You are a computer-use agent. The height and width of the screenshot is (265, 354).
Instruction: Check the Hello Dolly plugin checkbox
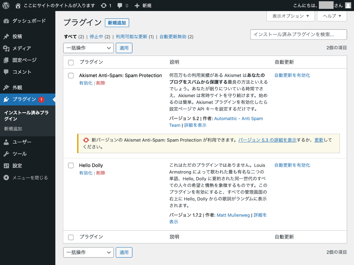(71, 165)
